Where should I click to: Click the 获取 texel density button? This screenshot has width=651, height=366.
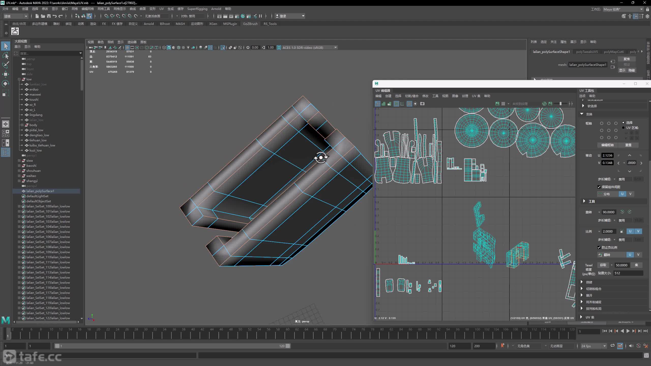point(603,265)
